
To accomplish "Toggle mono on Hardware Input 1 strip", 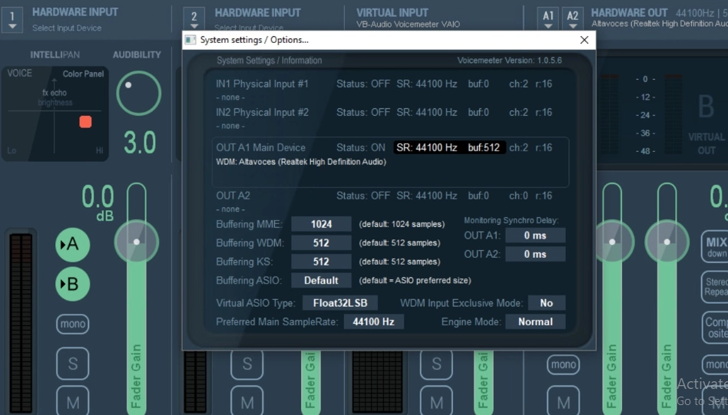I will pyautogui.click(x=72, y=324).
